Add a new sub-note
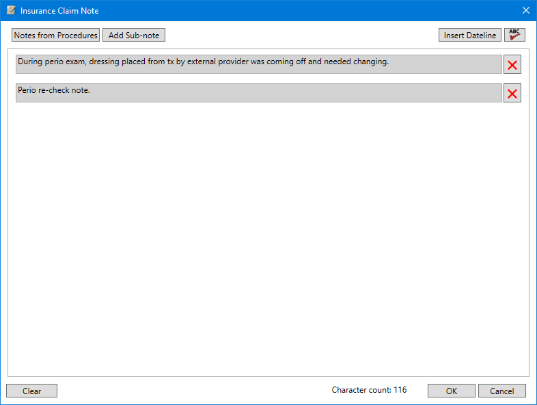The height and width of the screenshot is (405, 537). point(134,35)
